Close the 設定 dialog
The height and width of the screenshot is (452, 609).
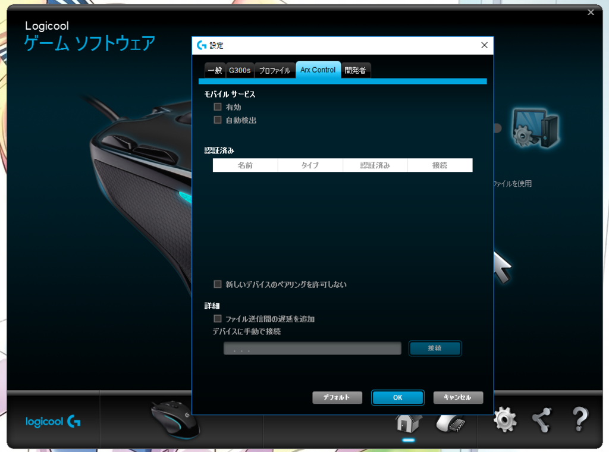(x=484, y=45)
